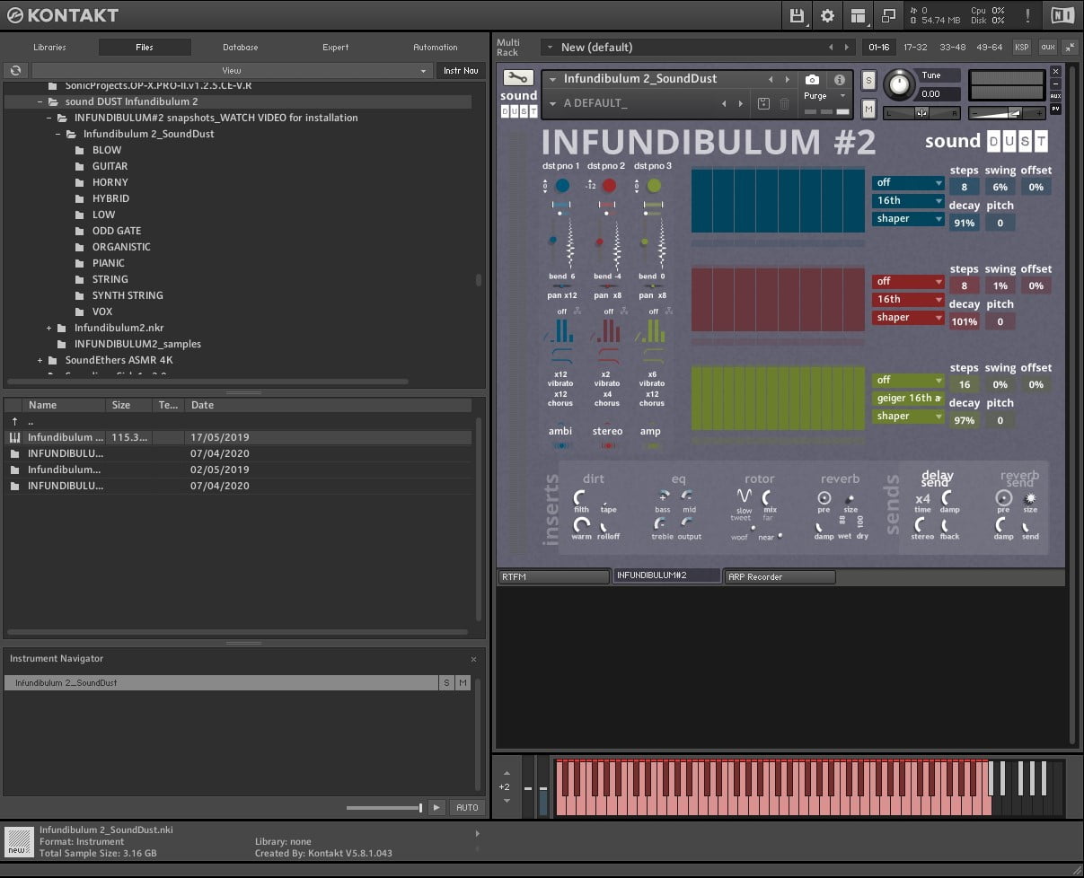Solo Infundibulum 2_SoundDust in Instrument Navigator
Screen dimensions: 1084x878
pos(446,683)
